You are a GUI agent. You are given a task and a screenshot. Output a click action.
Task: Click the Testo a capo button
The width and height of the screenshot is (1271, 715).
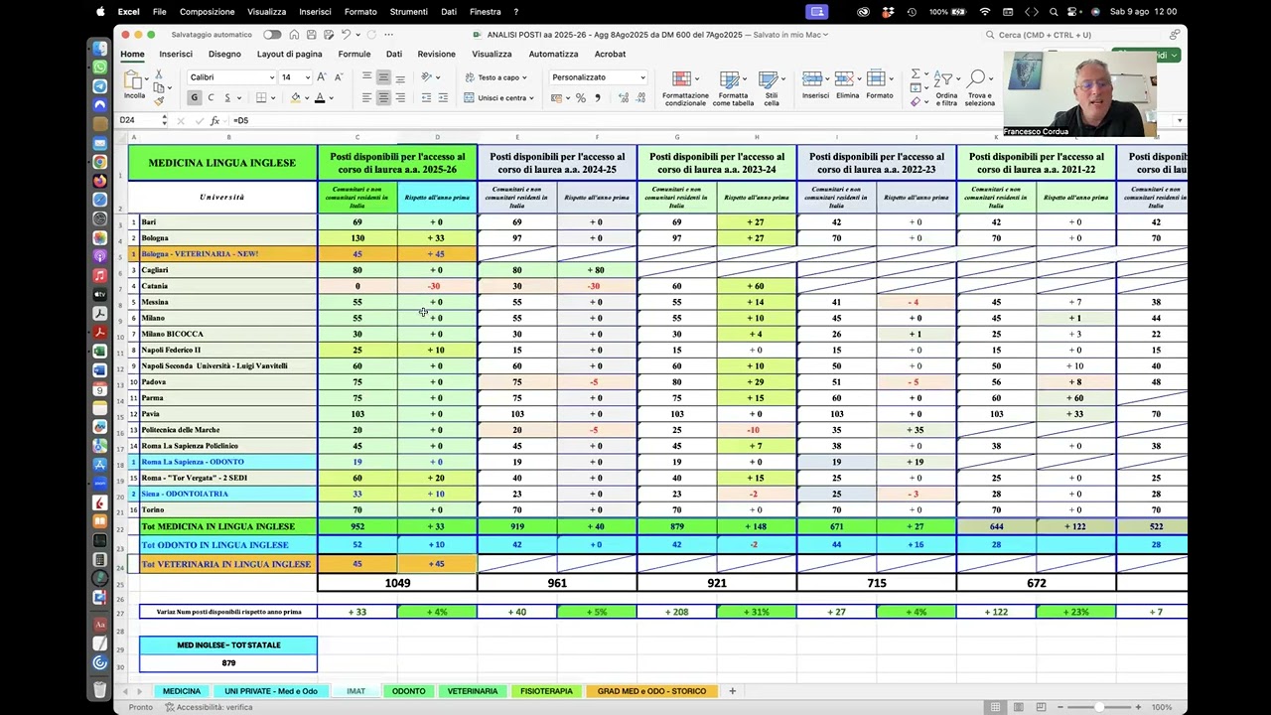click(x=493, y=77)
